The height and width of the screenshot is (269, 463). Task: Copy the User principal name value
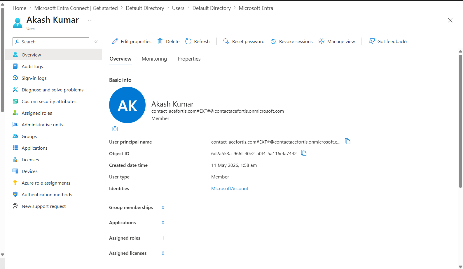coord(347,141)
